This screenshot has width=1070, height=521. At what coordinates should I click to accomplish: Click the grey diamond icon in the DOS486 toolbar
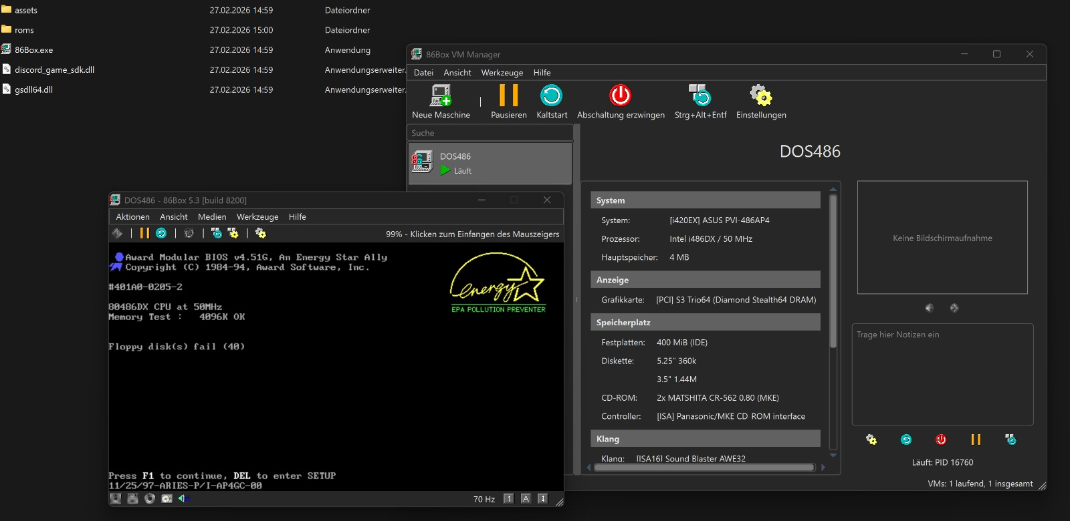point(118,233)
